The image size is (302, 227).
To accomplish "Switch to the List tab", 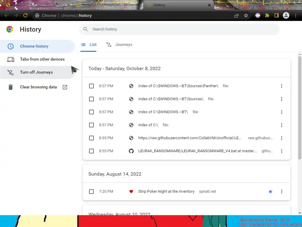I will 88,45.
